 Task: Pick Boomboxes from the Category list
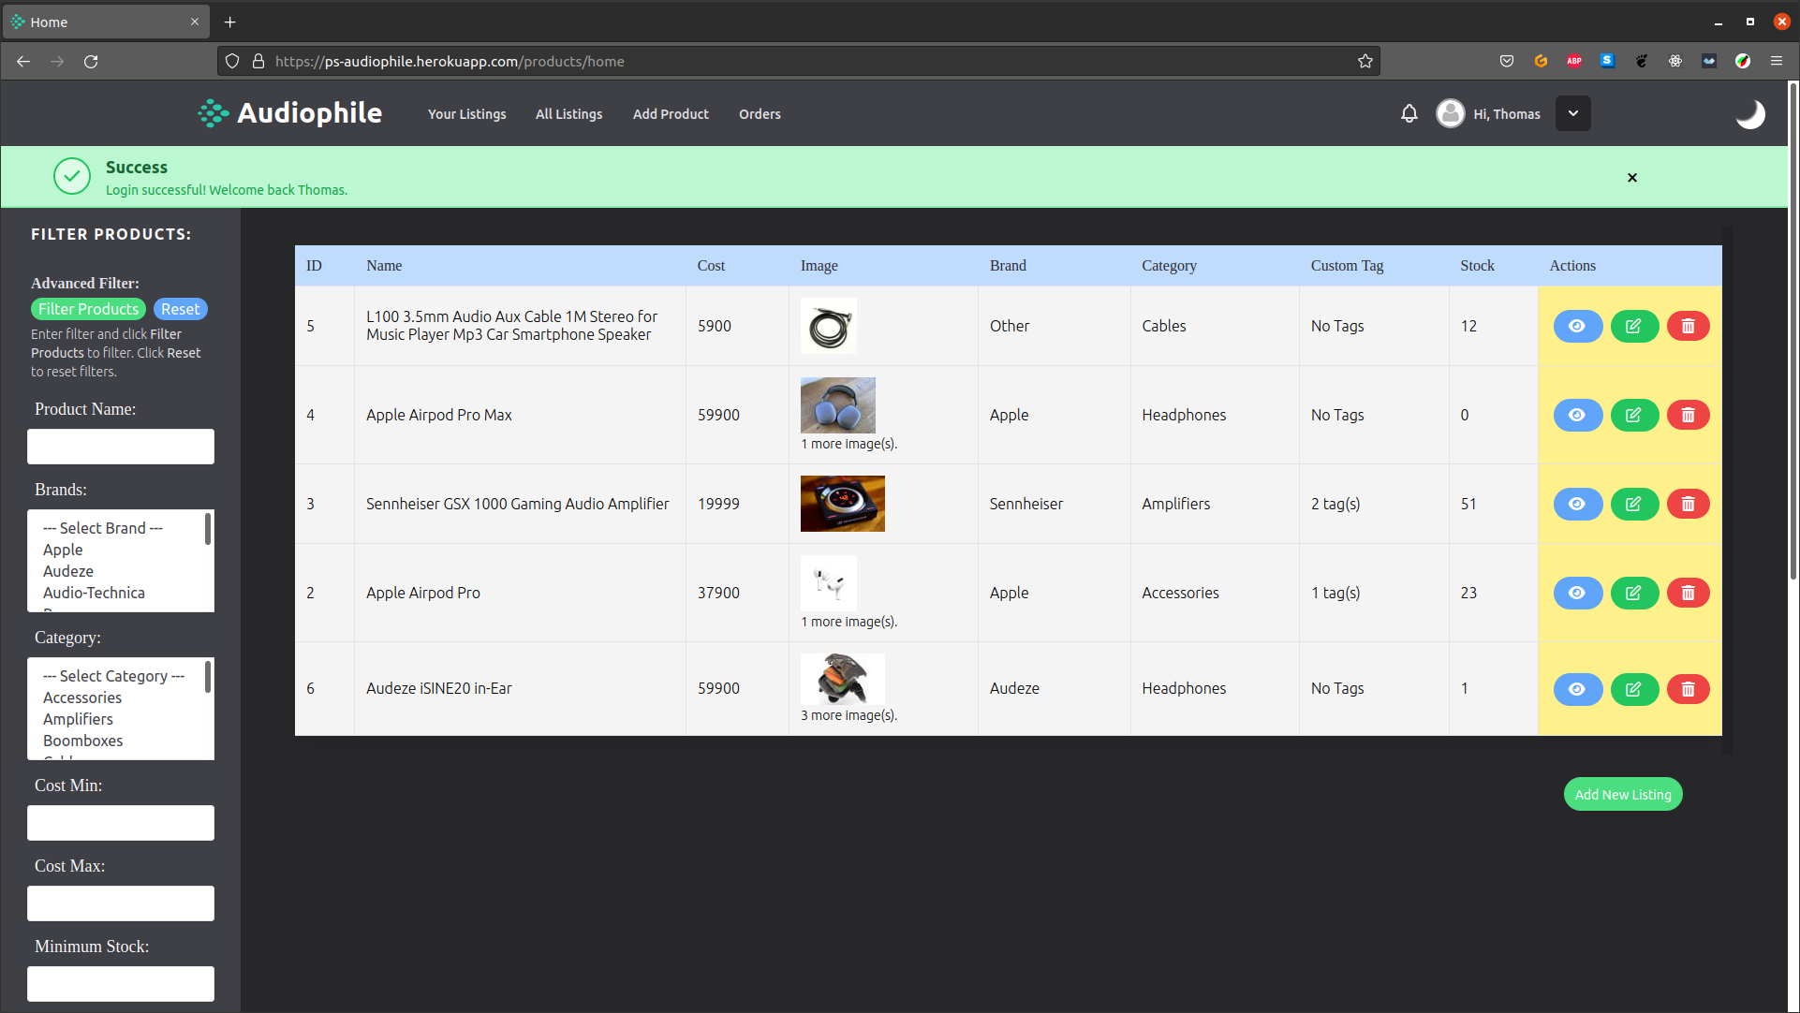click(83, 741)
